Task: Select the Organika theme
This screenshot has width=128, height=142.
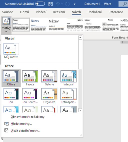Action: [x=49, y=96]
